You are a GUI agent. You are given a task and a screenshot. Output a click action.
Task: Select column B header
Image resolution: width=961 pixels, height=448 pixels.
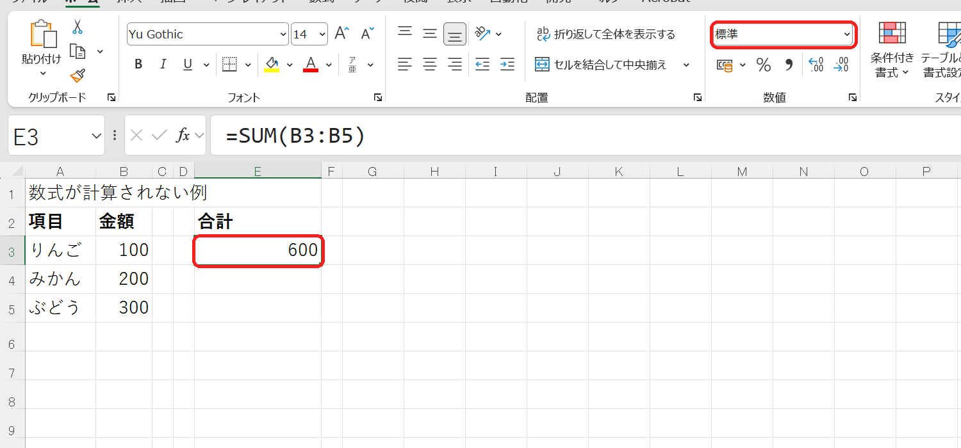(124, 171)
